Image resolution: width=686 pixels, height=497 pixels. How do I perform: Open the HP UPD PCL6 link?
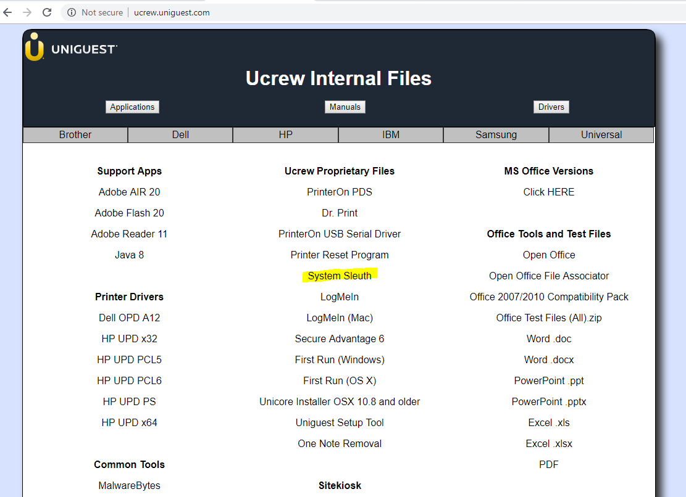[x=130, y=381]
